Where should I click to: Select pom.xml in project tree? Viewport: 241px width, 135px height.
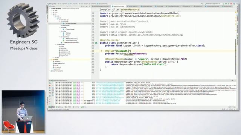coord(57,69)
